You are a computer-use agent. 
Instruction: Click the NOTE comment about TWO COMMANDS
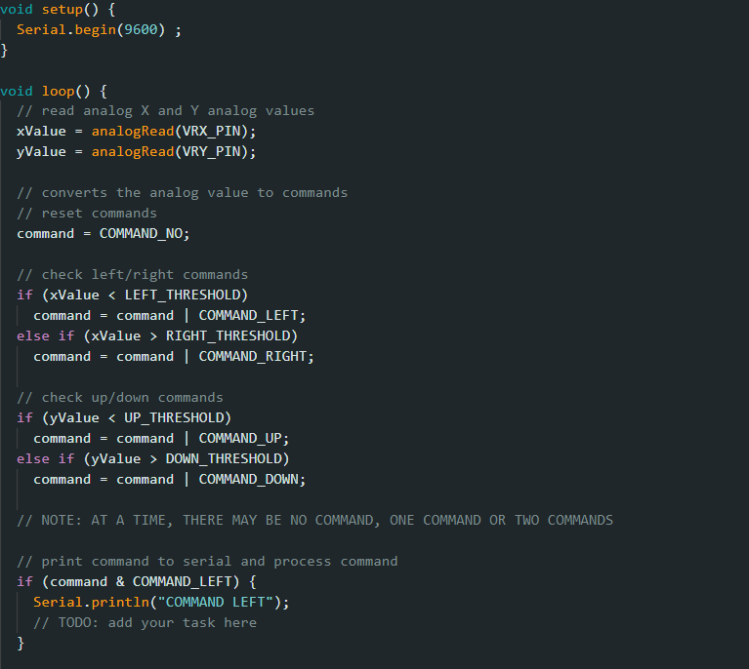(314, 521)
